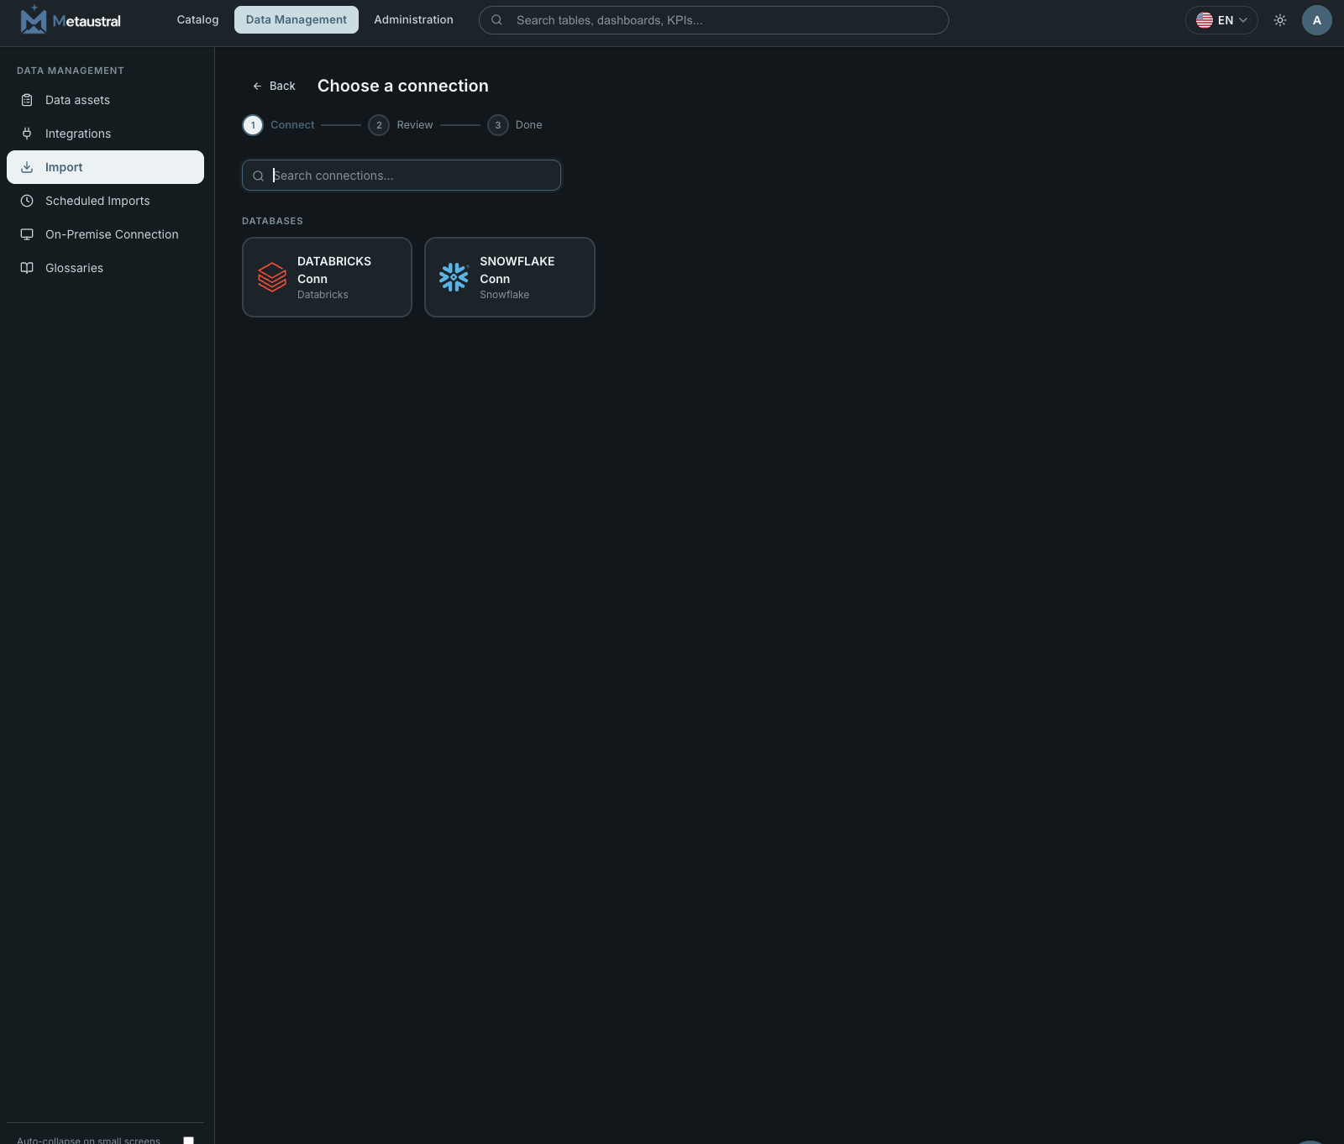The image size is (1344, 1144).
Task: Open Glossaries in sidebar
Action: (105, 268)
